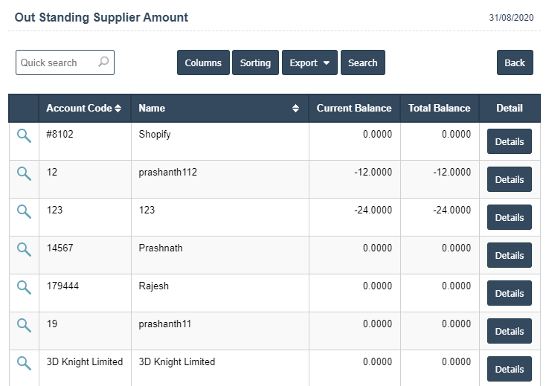Open the Columns chooser
This screenshot has height=386, width=546.
pos(203,63)
